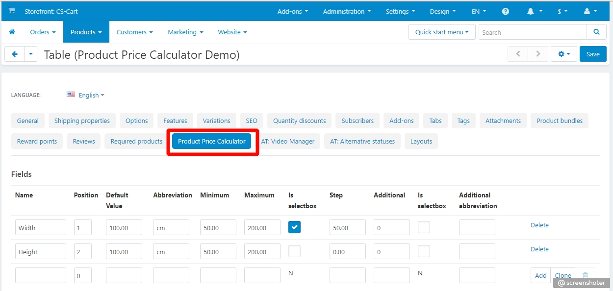Click the back arrow button
This screenshot has height=291, width=613.
(15, 54)
